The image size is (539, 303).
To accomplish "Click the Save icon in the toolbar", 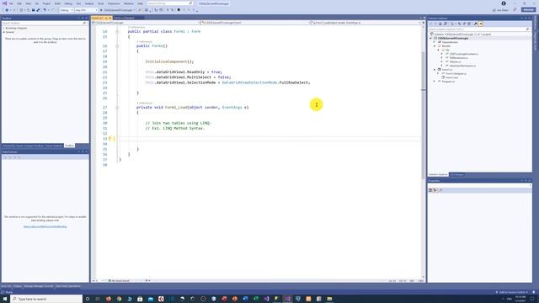I will tap(34, 10).
